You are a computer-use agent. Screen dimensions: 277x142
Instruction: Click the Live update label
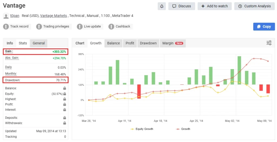[93, 26]
